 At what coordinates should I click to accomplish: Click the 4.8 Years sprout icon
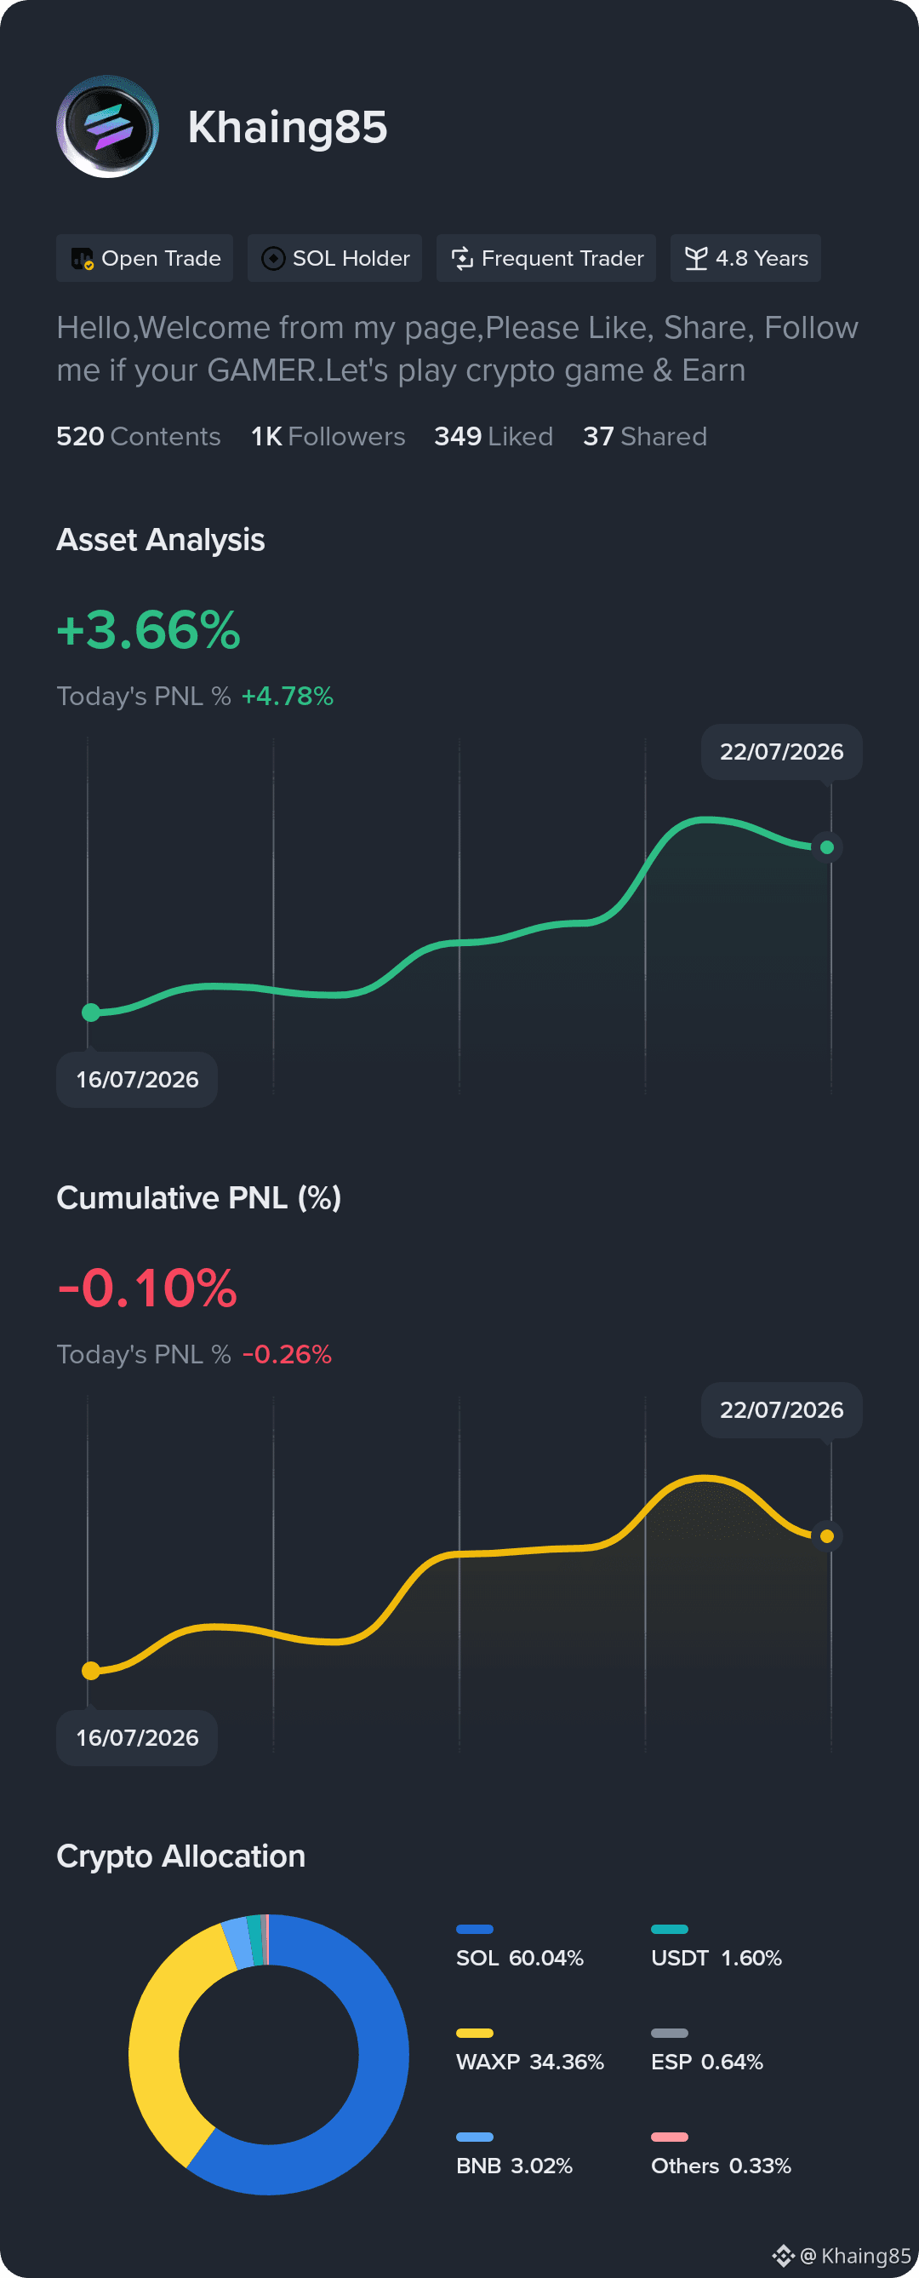(696, 258)
